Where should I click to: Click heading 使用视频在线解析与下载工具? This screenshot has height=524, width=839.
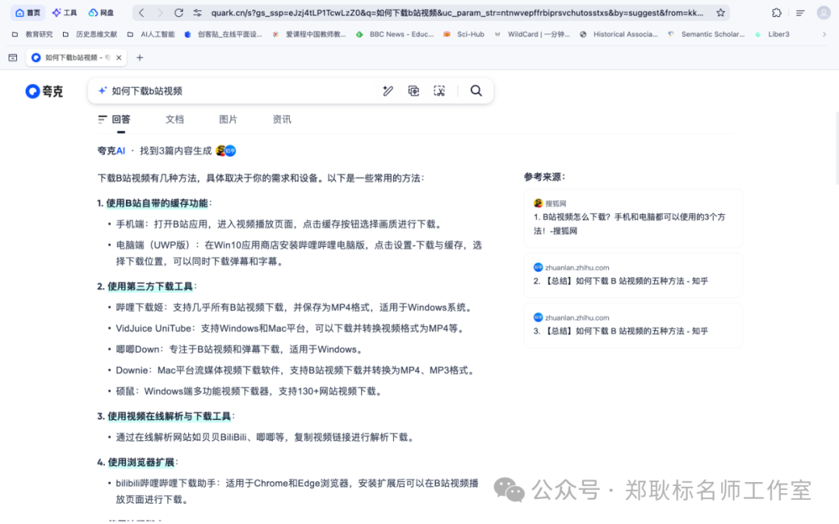pos(169,417)
